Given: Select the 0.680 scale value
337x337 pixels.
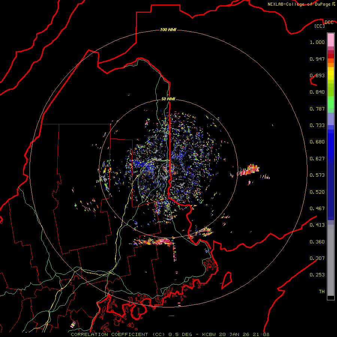Looking at the screenshot, I should coord(317,142).
